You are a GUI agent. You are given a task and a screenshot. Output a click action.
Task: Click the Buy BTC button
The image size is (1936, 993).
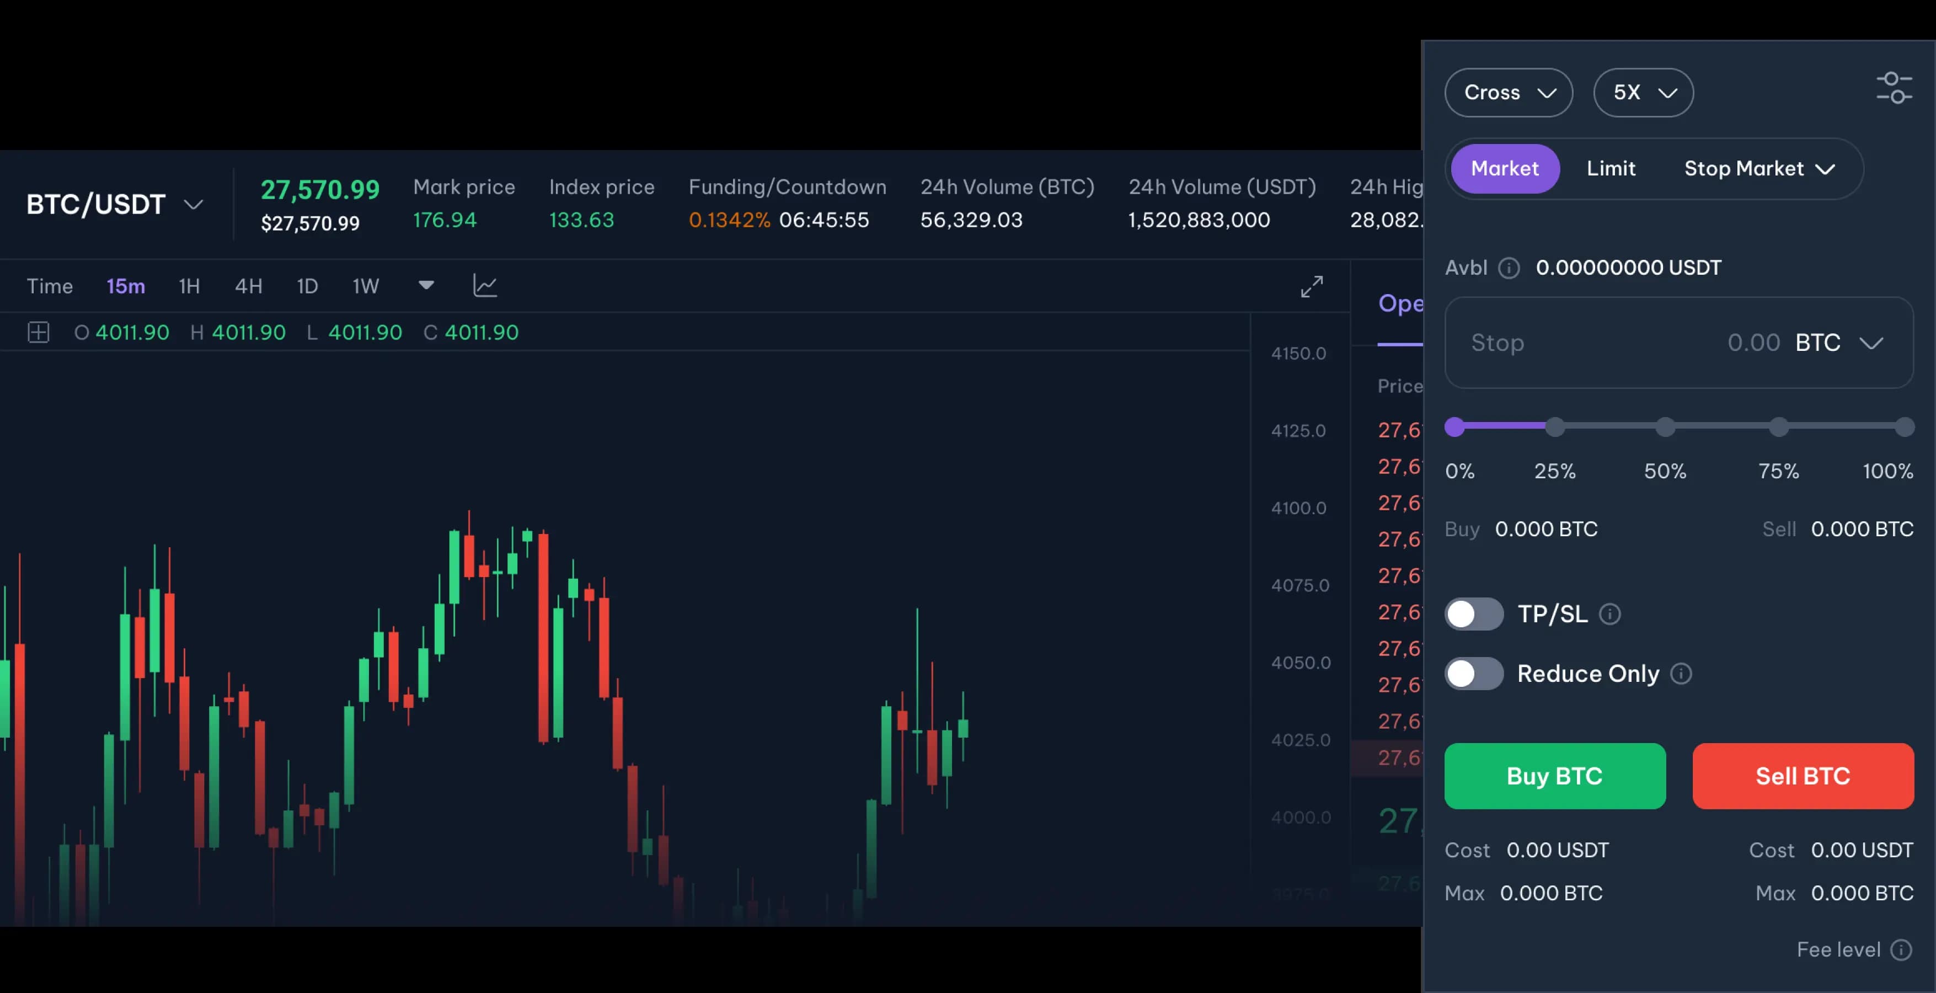[x=1554, y=776]
